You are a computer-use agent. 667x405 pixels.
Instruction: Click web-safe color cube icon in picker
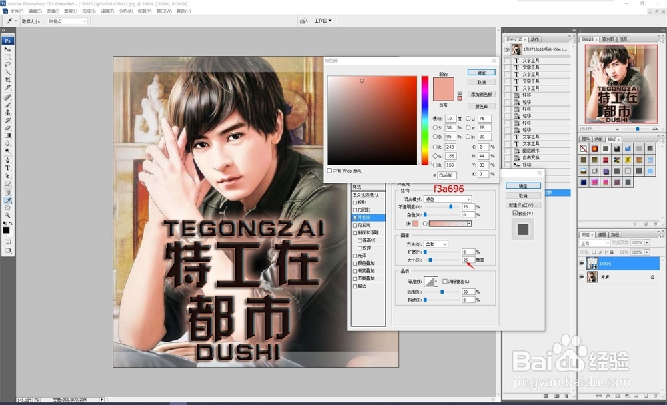[x=460, y=93]
